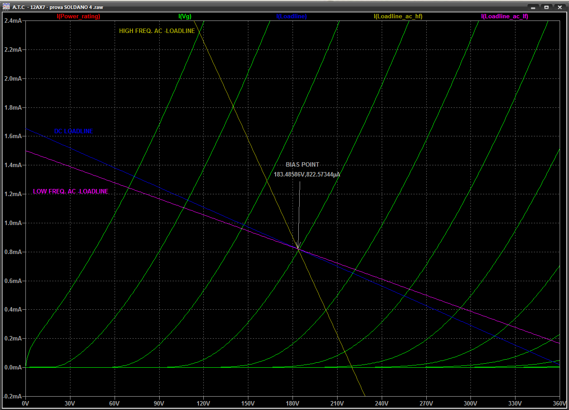Image resolution: width=569 pixels, height=410 pixels.
Task: Click the green I(Vg) trace label
Action: (185, 16)
